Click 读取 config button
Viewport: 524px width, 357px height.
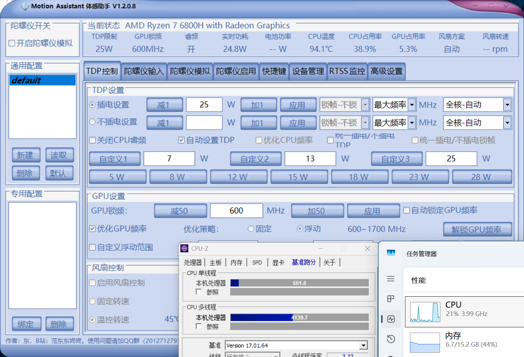point(59,155)
